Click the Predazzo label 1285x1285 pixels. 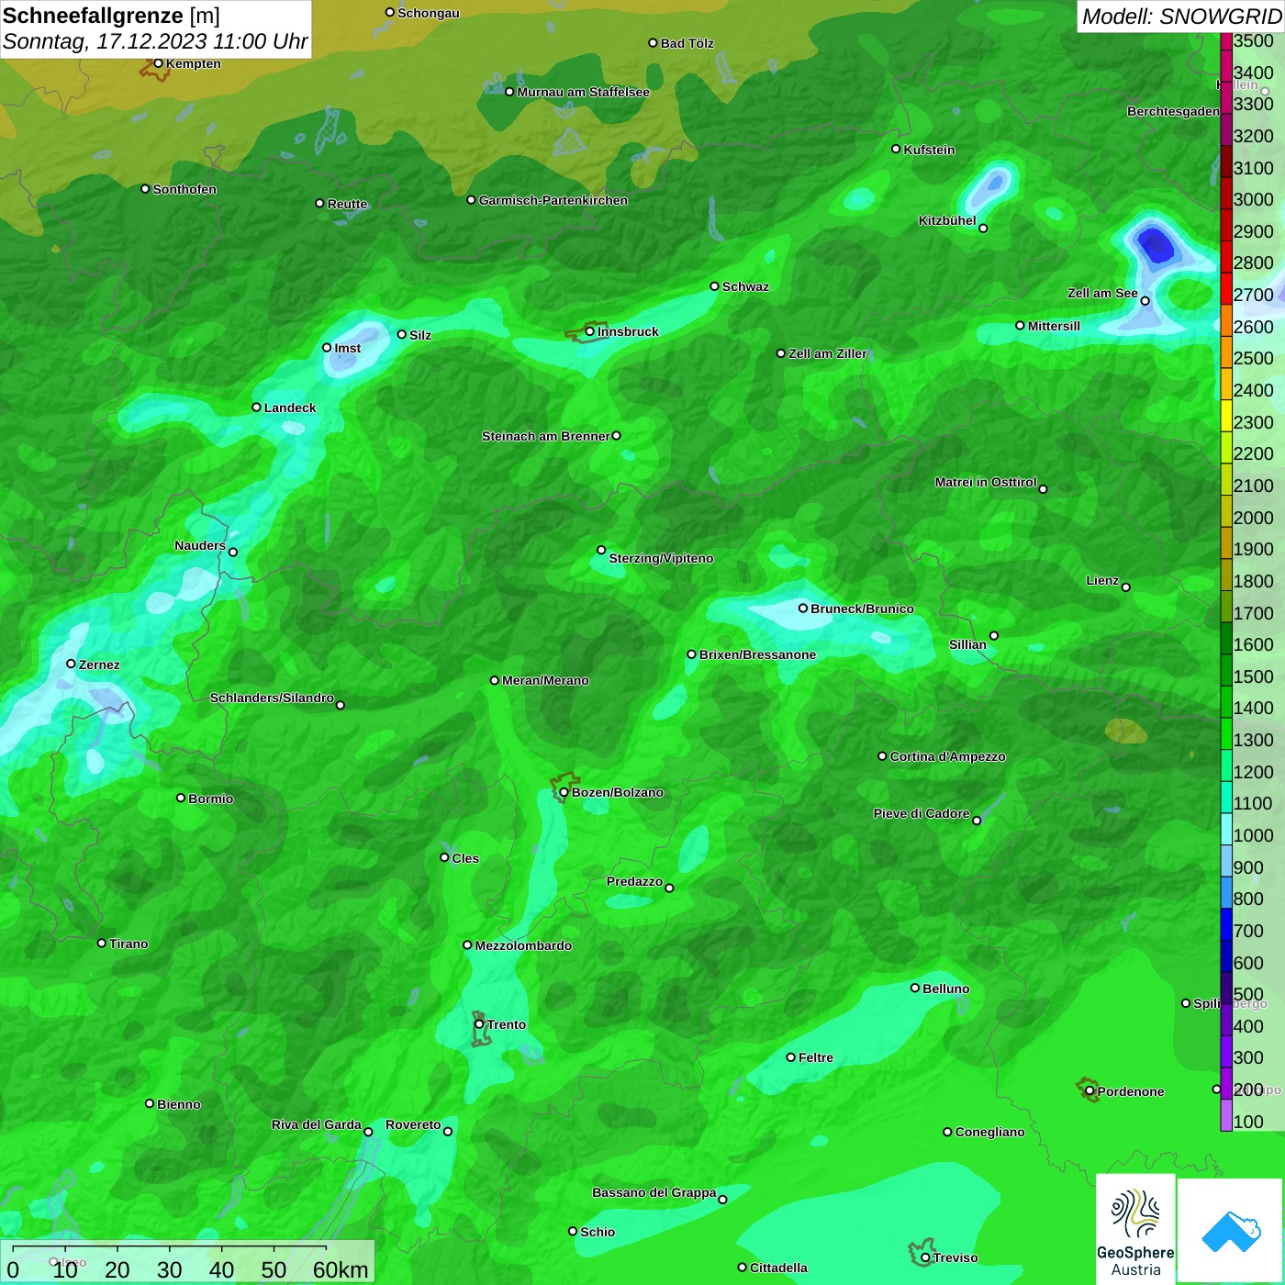pos(634,881)
